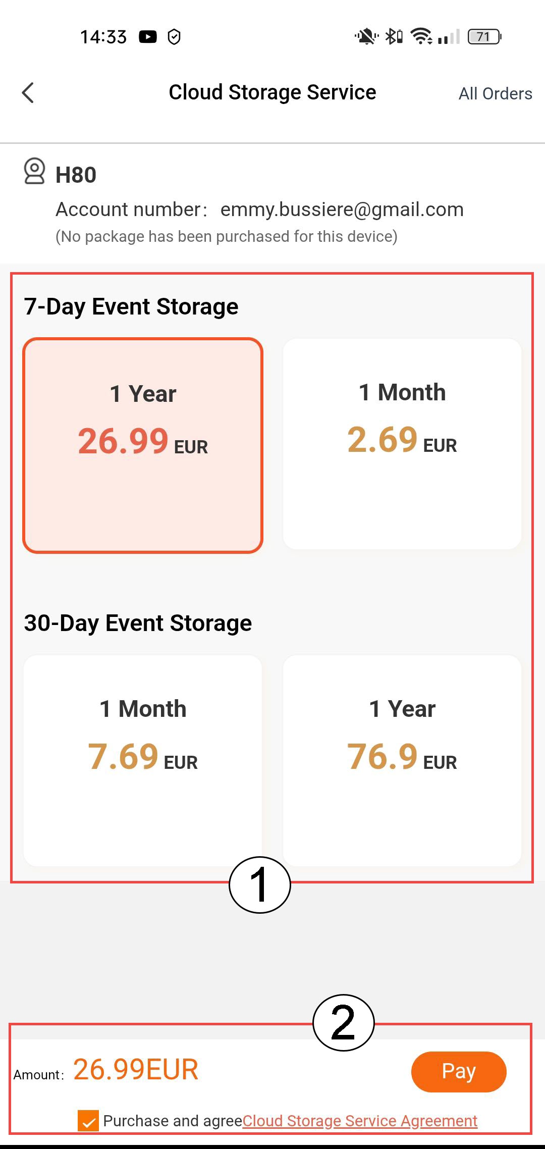Screen dimensions: 545x1149
Task: Open the Cloud Storage Service Agreement link
Action: (359, 1121)
